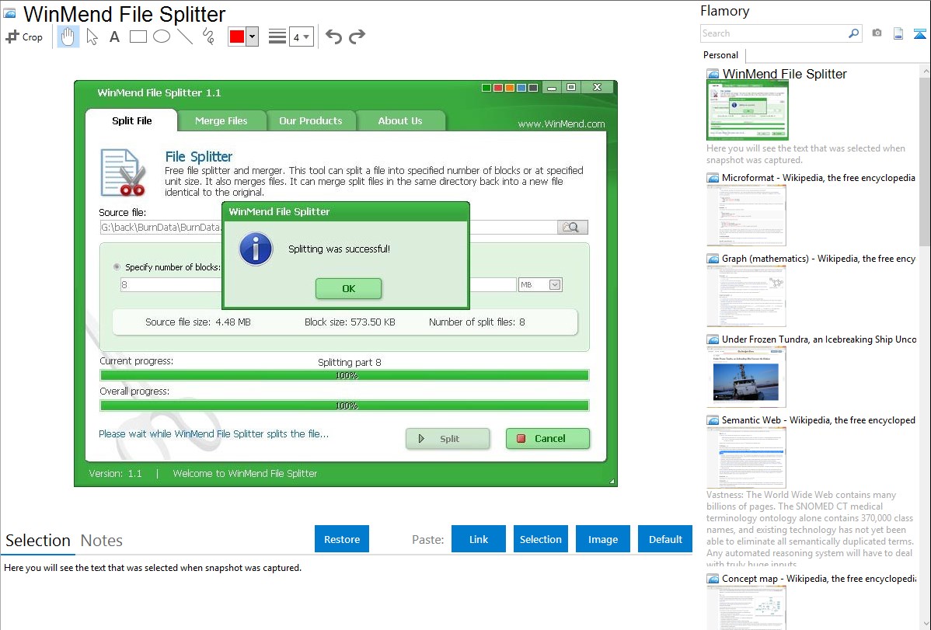
Task: Click OK in the success dialog
Action: (348, 288)
